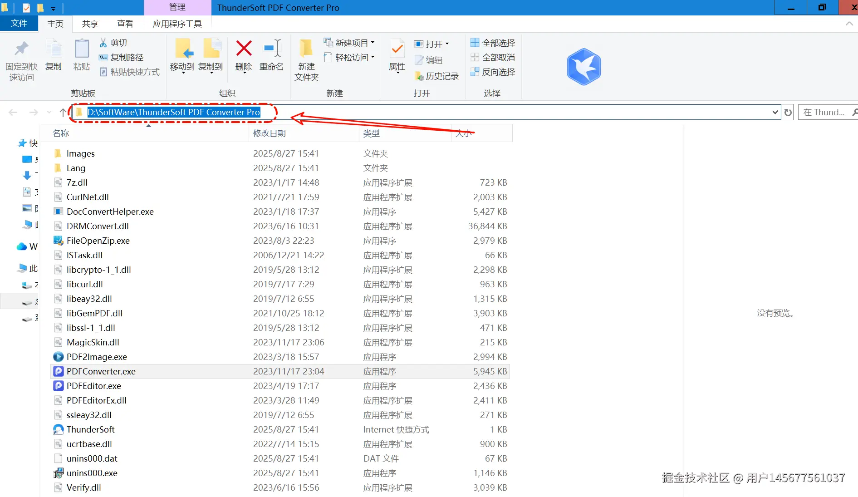Sort by Size (大小) column header
Image resolution: width=858 pixels, height=497 pixels.
point(481,133)
